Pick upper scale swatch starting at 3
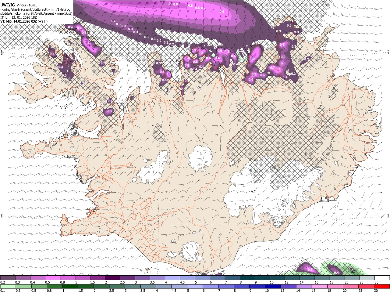Screen dimensions: 390x293 pos(142,278)
